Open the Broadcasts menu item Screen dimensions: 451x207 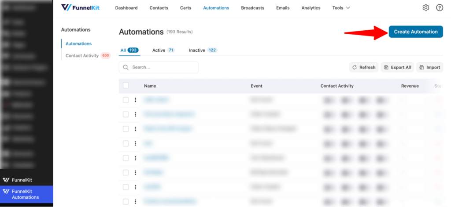[252, 8]
